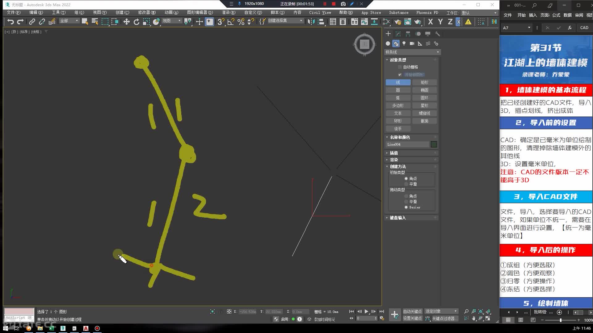Click the Line004 name field

[x=407, y=144]
